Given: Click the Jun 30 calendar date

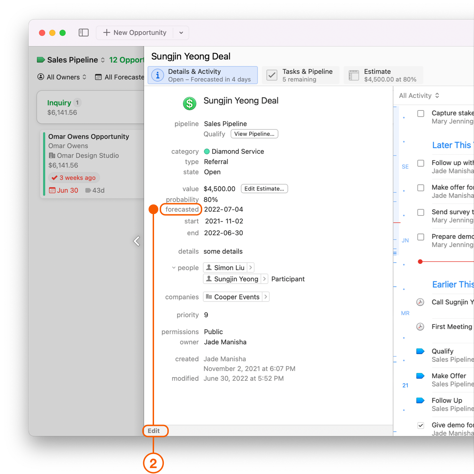Looking at the screenshot, I should tap(63, 190).
